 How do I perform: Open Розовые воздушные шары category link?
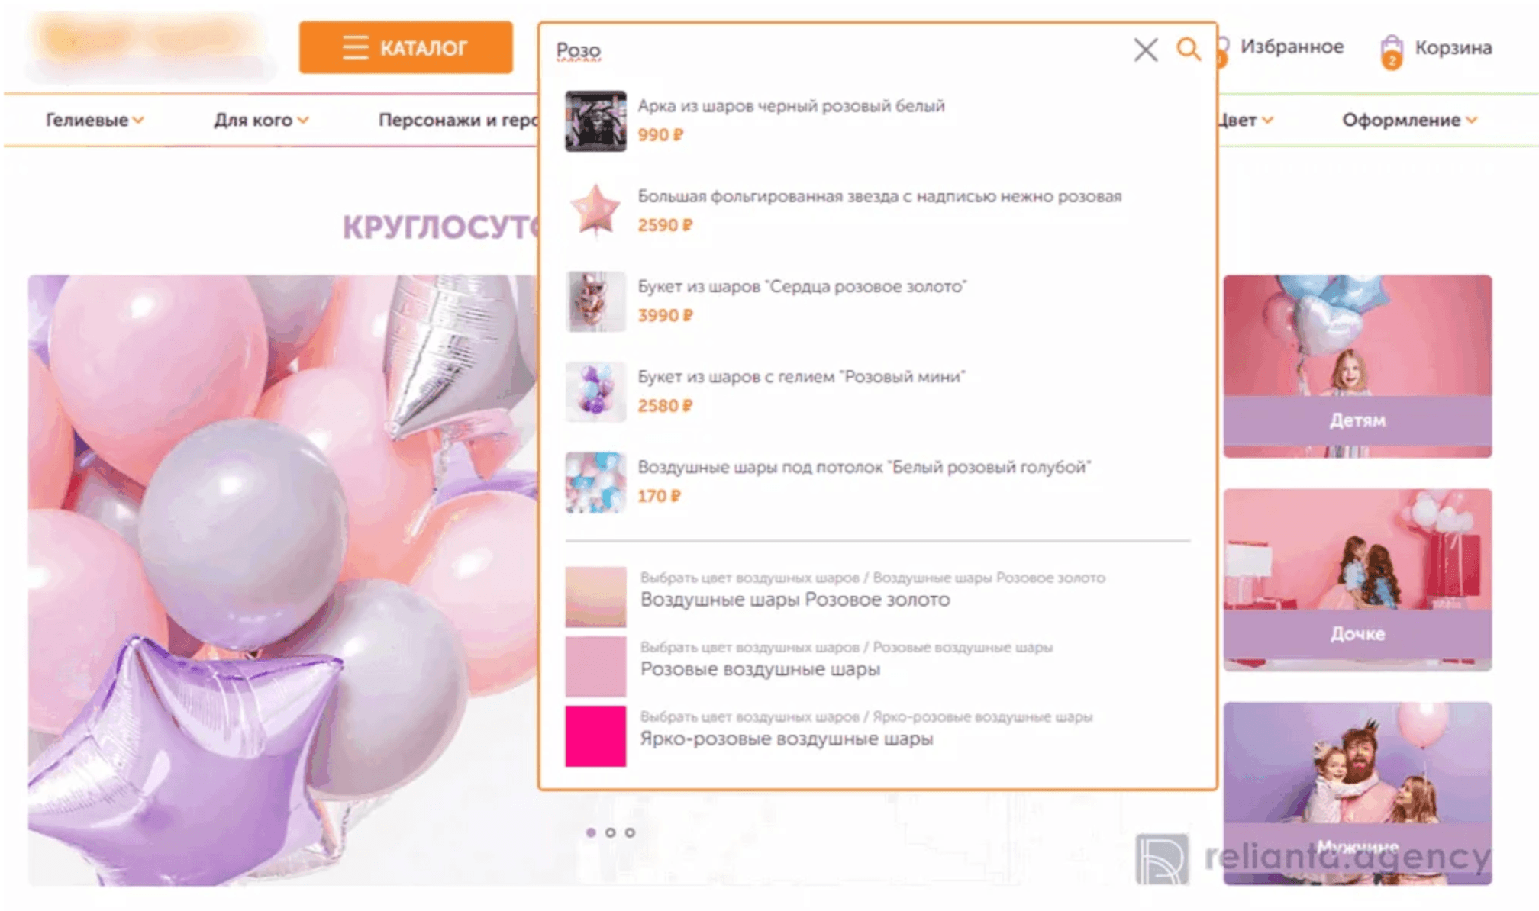[x=760, y=669]
